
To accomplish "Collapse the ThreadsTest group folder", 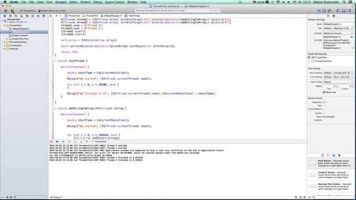I will [4, 26].
